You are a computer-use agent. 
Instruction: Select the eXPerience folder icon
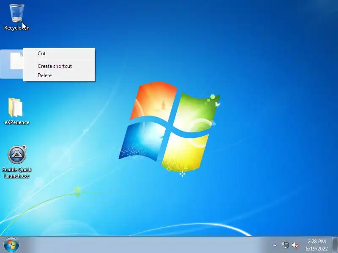(x=16, y=108)
